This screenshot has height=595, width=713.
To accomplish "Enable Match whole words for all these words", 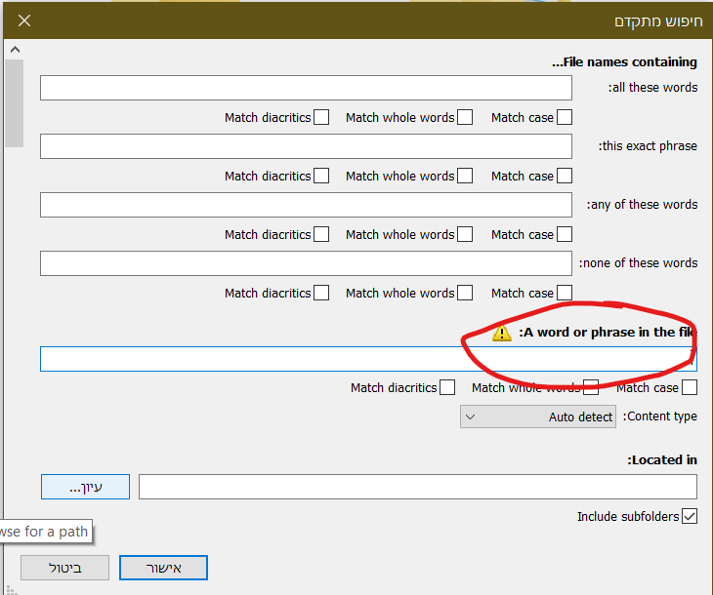I will tap(465, 117).
